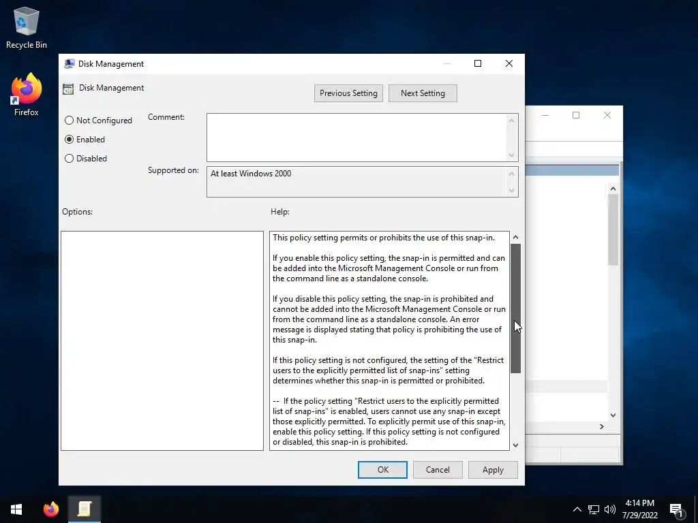Viewport: 698px width, 523px height.
Task: Click the Supported on scroll down arrow
Action: (x=511, y=191)
